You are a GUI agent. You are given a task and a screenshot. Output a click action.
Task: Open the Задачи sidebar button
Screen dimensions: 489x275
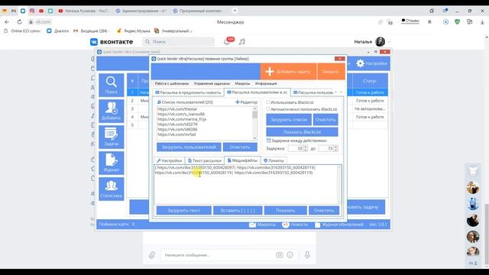(x=112, y=137)
